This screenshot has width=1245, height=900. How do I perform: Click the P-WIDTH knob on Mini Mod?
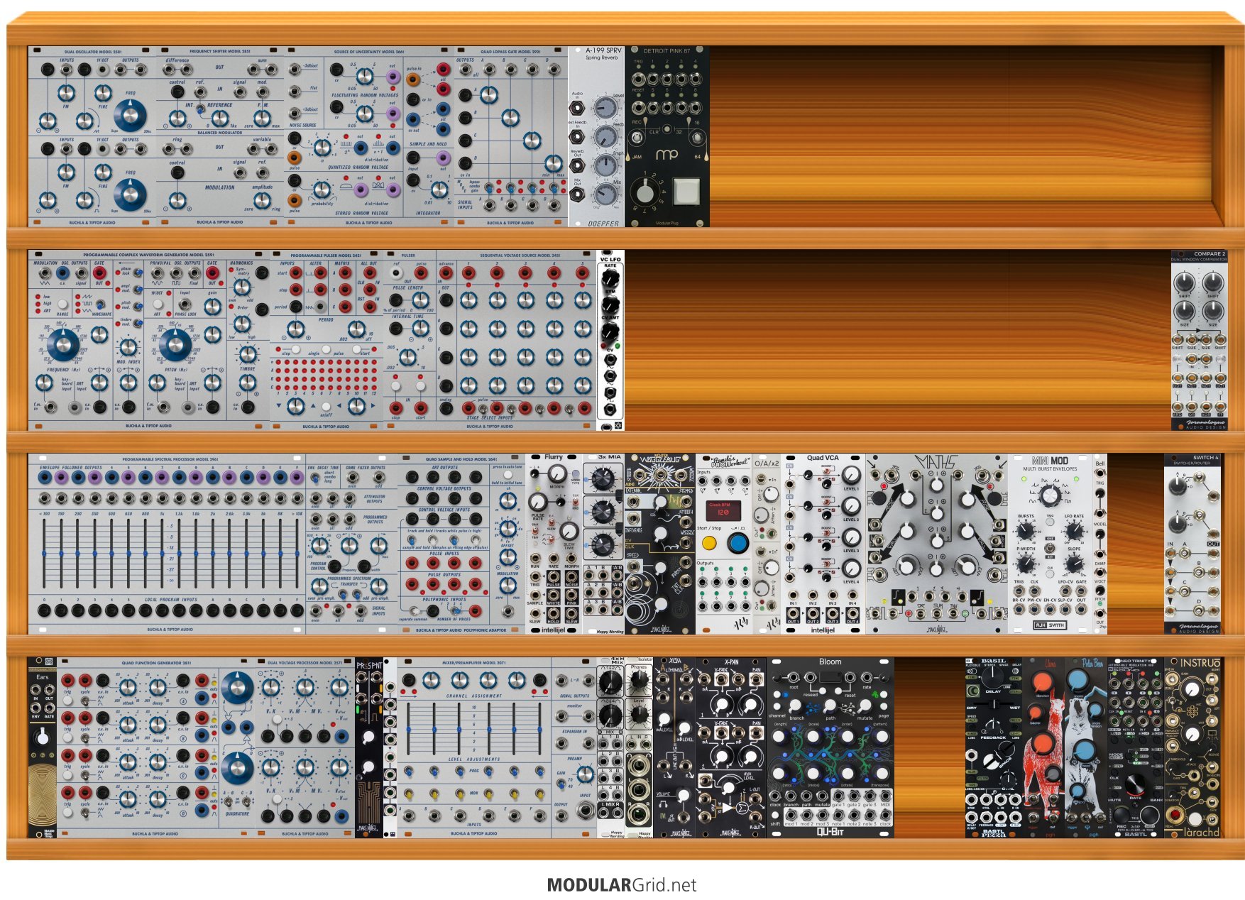[1026, 564]
